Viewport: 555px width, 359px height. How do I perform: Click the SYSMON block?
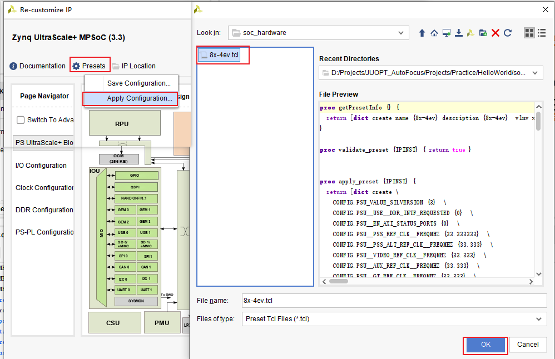(136, 301)
